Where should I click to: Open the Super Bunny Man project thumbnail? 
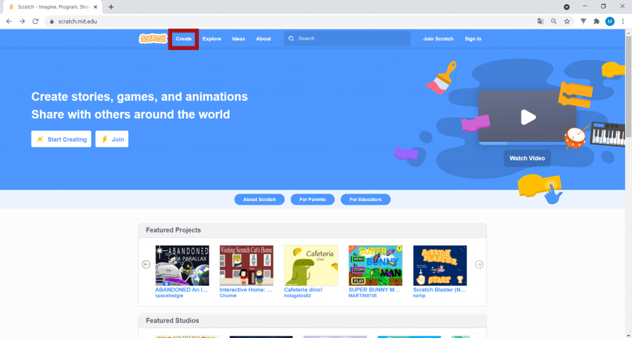click(x=375, y=265)
